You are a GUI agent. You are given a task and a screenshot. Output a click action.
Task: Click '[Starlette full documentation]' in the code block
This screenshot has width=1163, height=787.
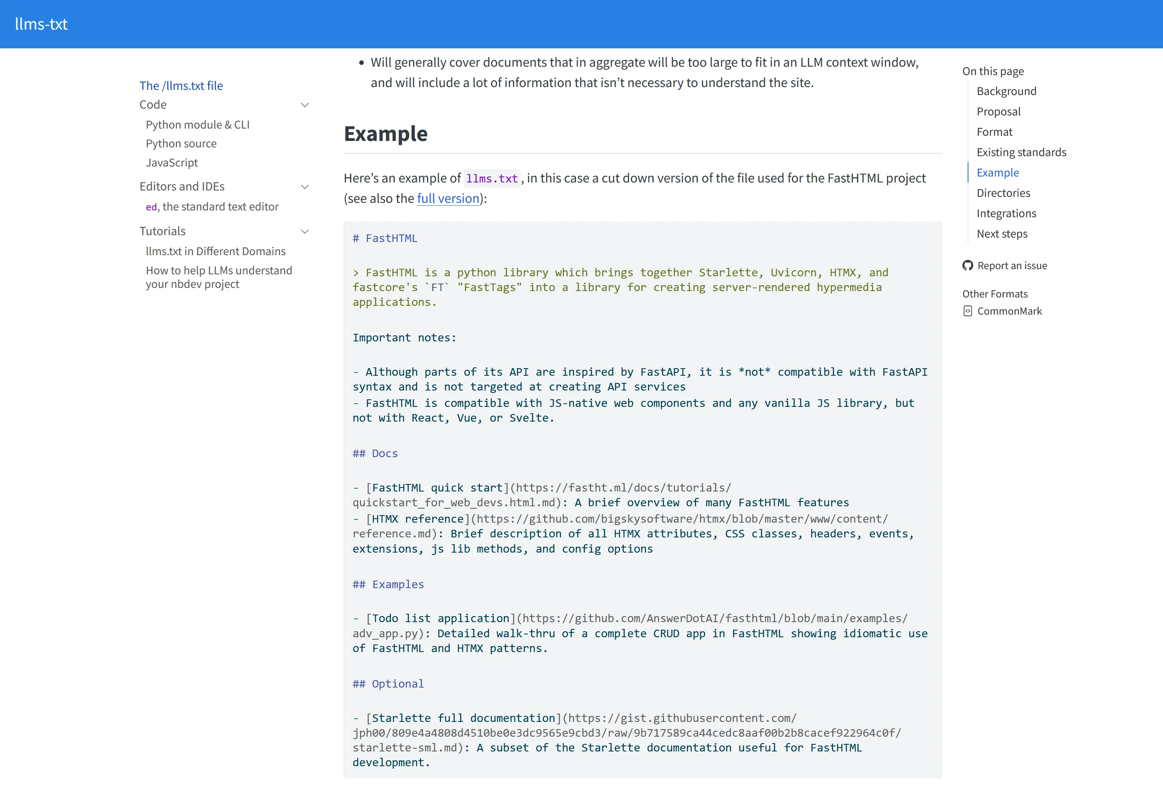[x=464, y=718]
